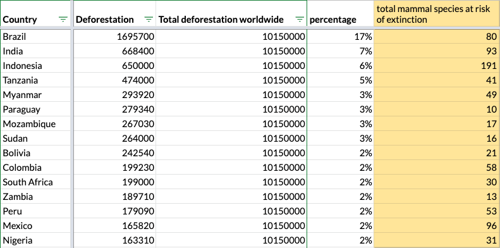Click the Mexico country cell
Image resolution: width=500 pixels, height=248 pixels.
tap(35, 226)
